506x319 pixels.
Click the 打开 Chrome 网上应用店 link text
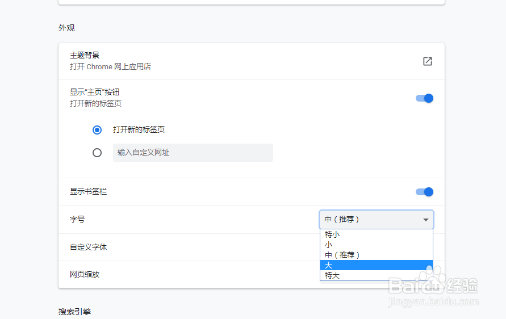(110, 67)
